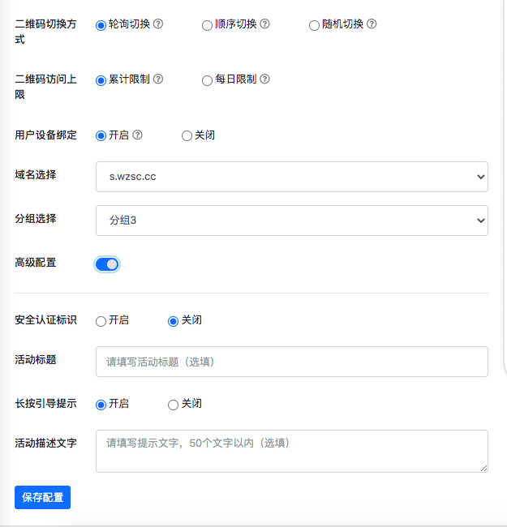The height and width of the screenshot is (527, 507).
Task: Toggle the 高级配置 switch
Action: [107, 264]
